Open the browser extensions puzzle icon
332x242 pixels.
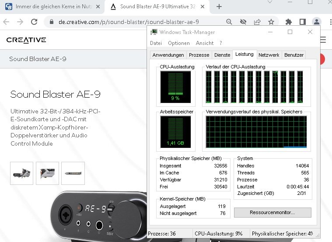click(289, 22)
